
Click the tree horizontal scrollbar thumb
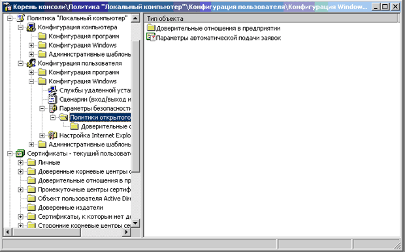point(47,232)
